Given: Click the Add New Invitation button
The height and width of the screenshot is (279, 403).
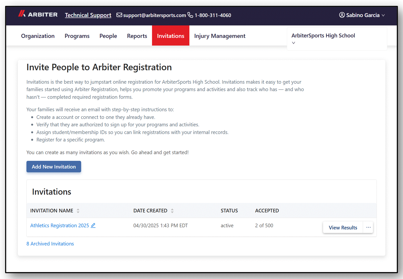Looking at the screenshot, I should pyautogui.click(x=54, y=167).
